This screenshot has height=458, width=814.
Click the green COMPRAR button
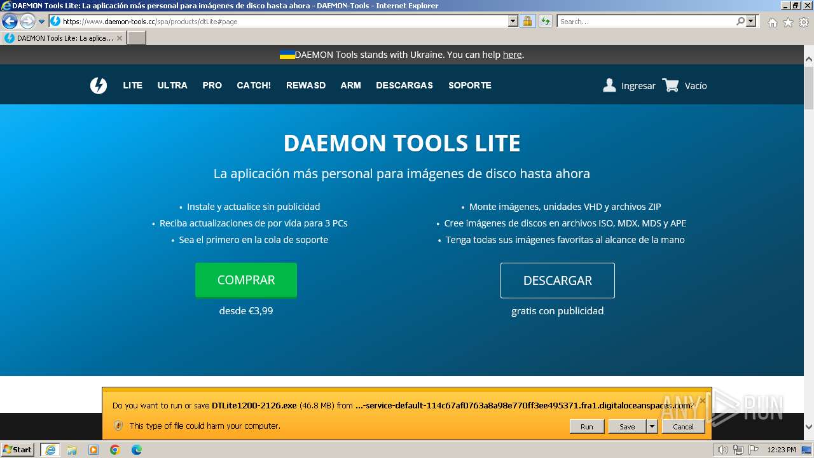click(246, 280)
